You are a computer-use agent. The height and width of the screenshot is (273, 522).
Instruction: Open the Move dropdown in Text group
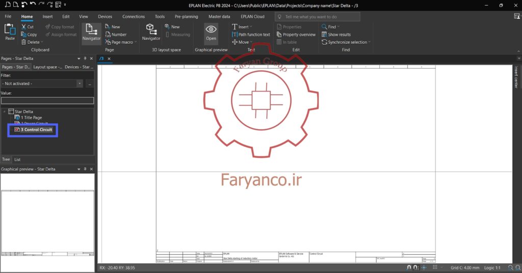click(x=251, y=42)
